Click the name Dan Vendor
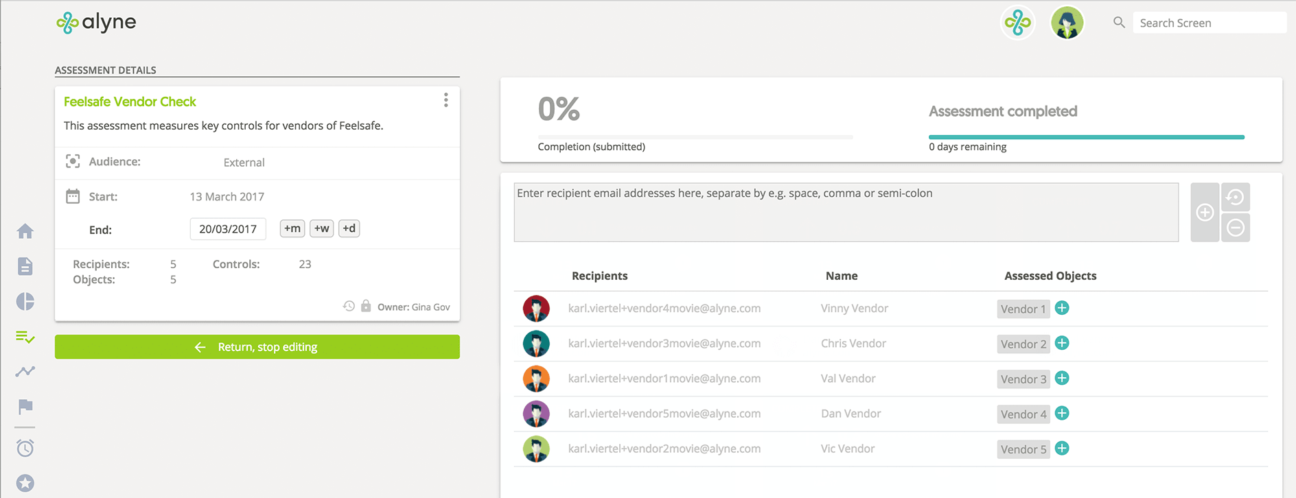The image size is (1296, 498). [850, 414]
